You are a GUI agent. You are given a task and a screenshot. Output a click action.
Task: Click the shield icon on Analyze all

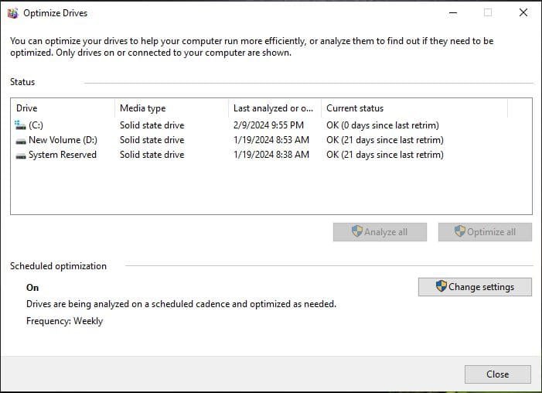(x=356, y=231)
